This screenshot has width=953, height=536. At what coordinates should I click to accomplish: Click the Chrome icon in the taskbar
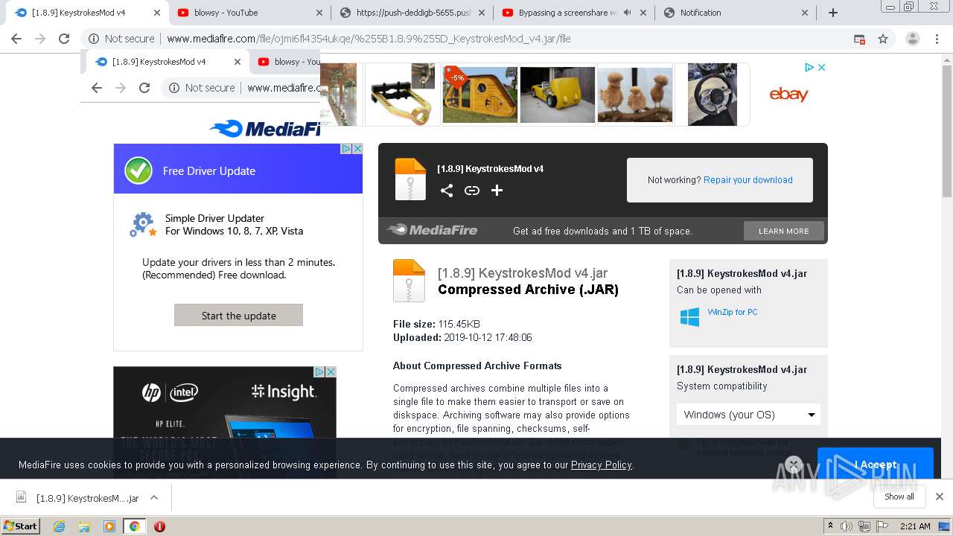134,526
